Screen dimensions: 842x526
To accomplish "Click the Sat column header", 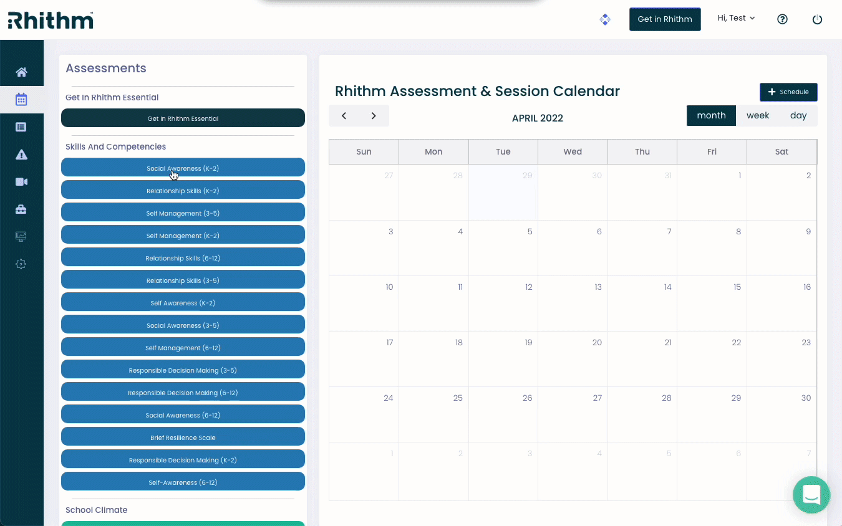I will point(782,151).
